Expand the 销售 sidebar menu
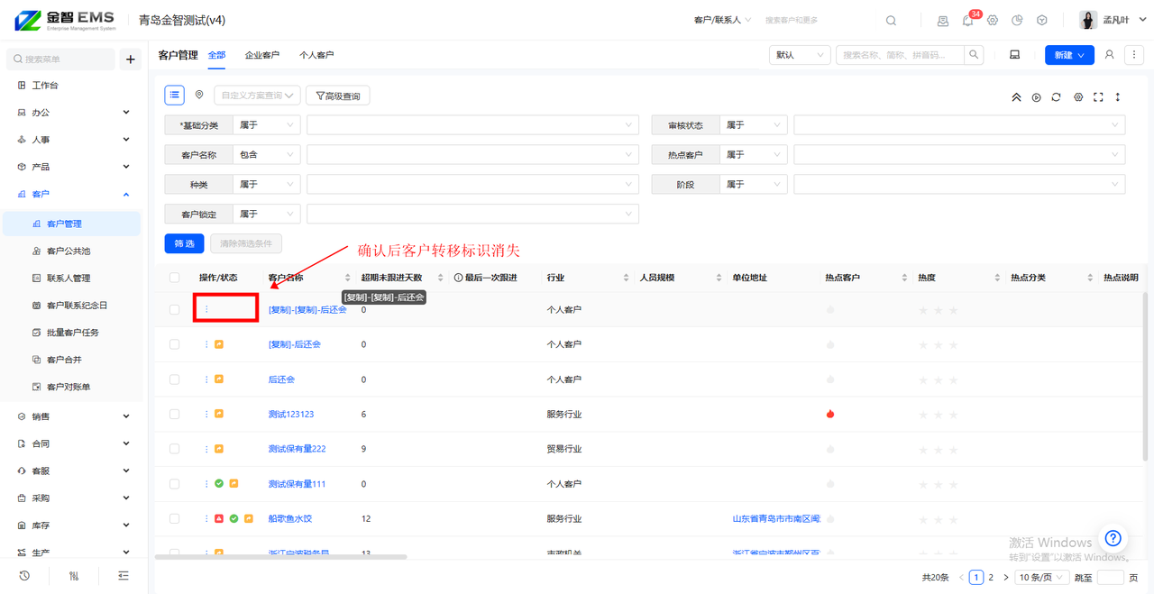Image resolution: width=1154 pixels, height=594 pixels. pos(72,416)
